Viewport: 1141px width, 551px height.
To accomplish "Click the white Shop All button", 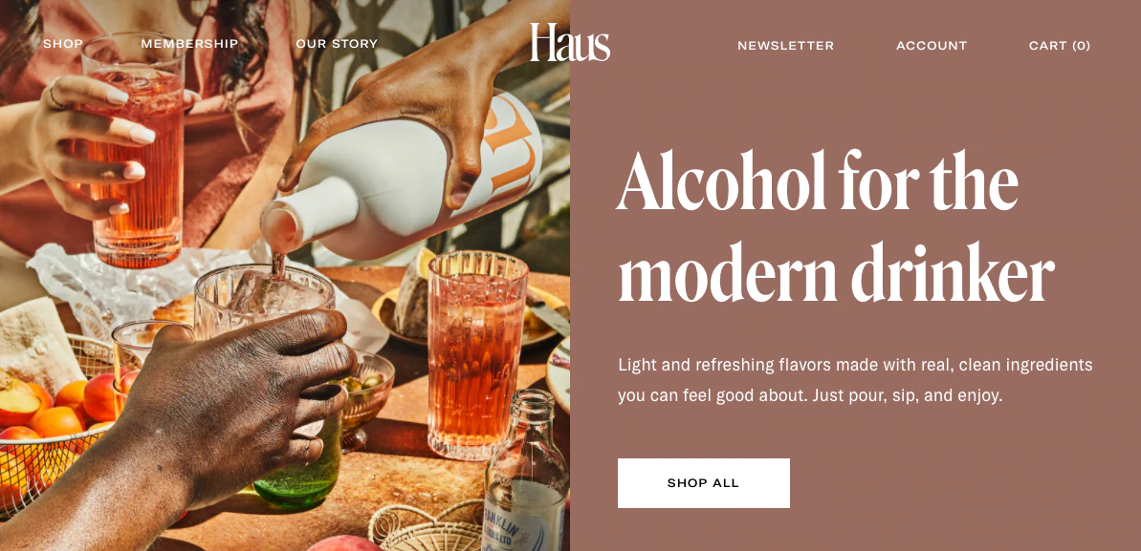I will (704, 482).
